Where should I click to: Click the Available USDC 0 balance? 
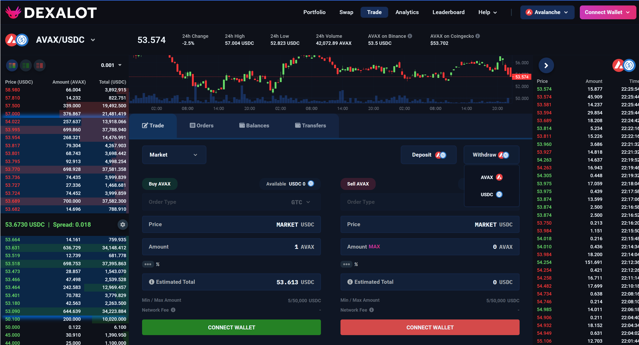[x=290, y=184]
